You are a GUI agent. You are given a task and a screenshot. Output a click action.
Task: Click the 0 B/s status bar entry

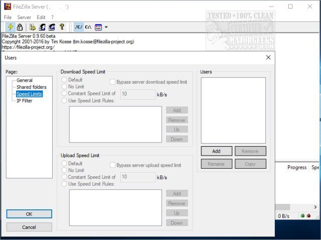point(283,216)
